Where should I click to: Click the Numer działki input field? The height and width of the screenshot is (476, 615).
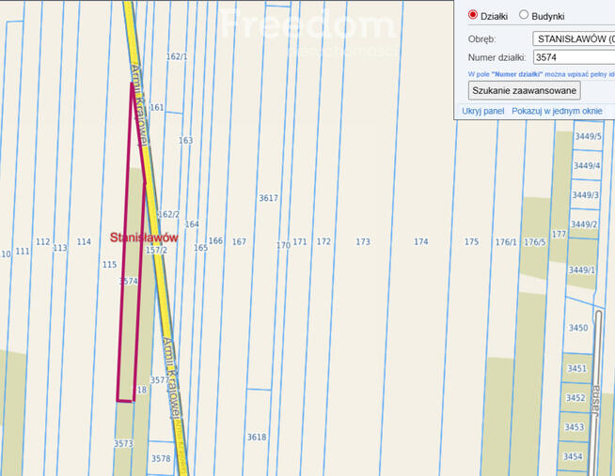[x=573, y=57]
